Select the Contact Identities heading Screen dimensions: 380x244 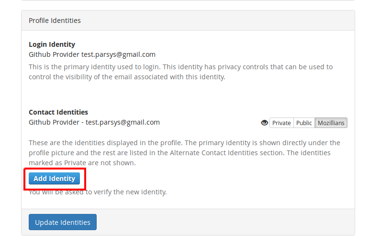click(58, 112)
